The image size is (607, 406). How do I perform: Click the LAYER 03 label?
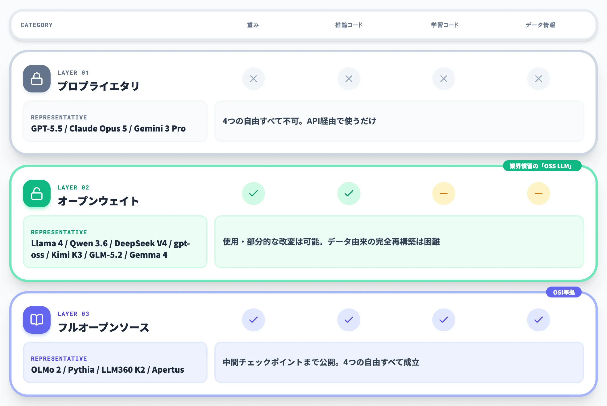pyautogui.click(x=73, y=314)
